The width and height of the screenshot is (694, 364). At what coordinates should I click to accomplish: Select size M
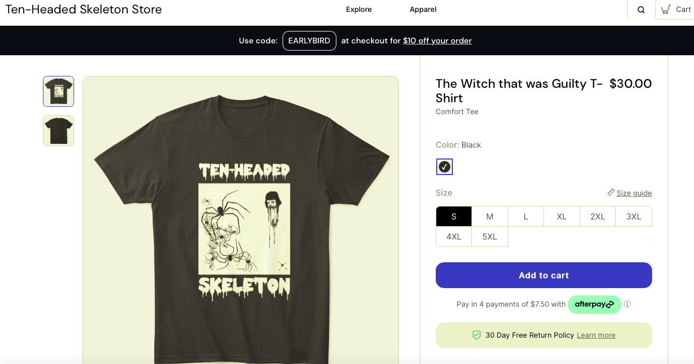tap(490, 216)
